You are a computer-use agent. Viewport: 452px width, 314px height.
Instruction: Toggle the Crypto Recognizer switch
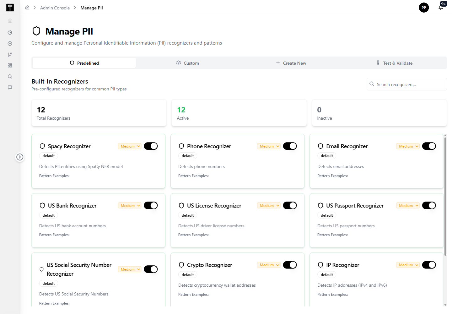[x=290, y=265]
